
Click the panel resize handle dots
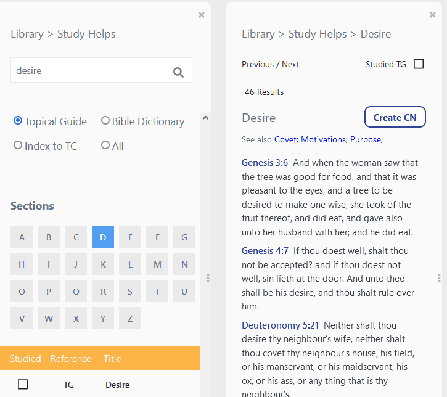click(208, 278)
